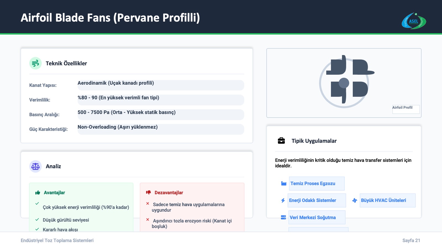Click the lightning bolt icon beside Enerji Odaklı
This screenshot has width=442, height=249.
[283, 200]
